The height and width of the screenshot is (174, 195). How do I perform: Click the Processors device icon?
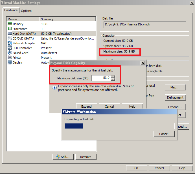tap(10, 29)
